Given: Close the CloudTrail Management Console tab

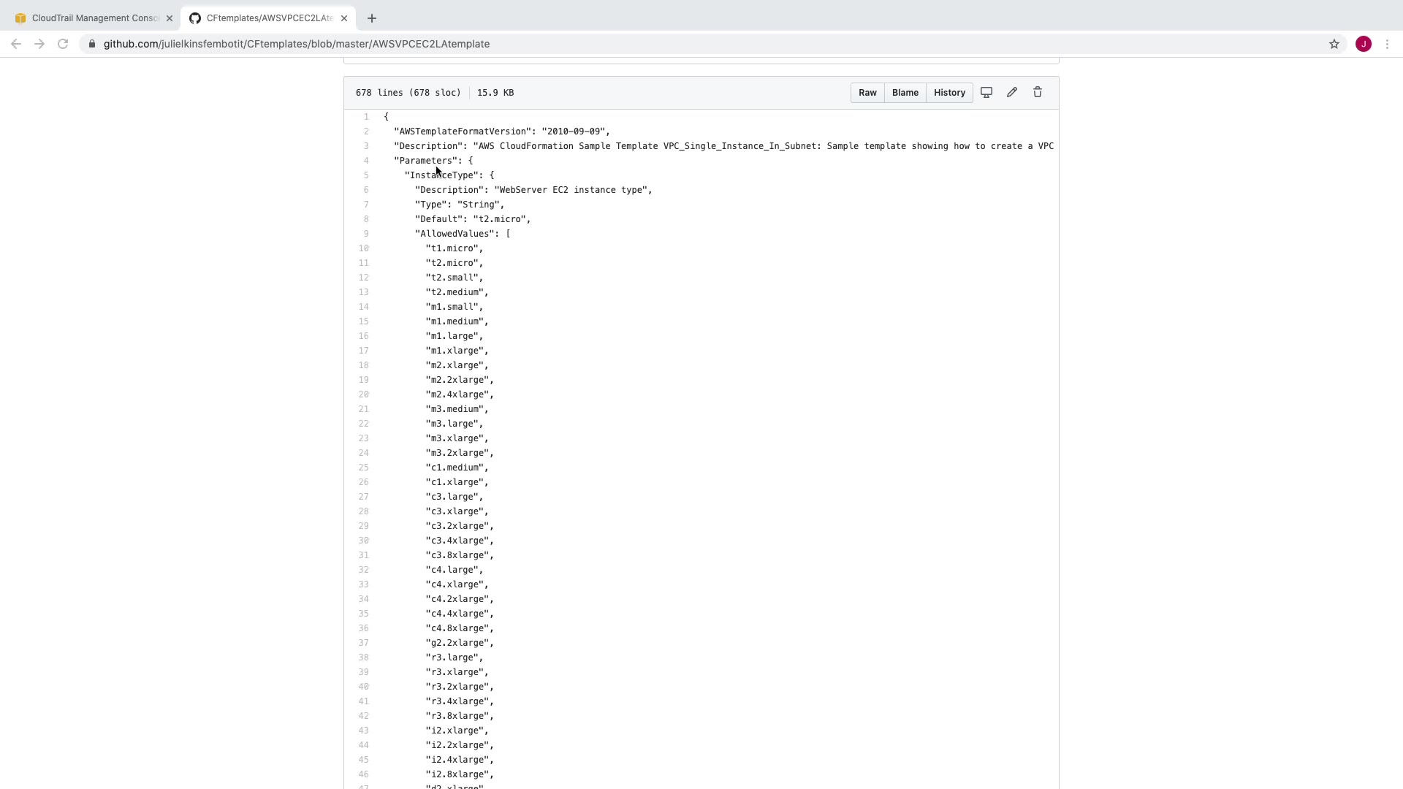Looking at the screenshot, I should pos(170,18).
